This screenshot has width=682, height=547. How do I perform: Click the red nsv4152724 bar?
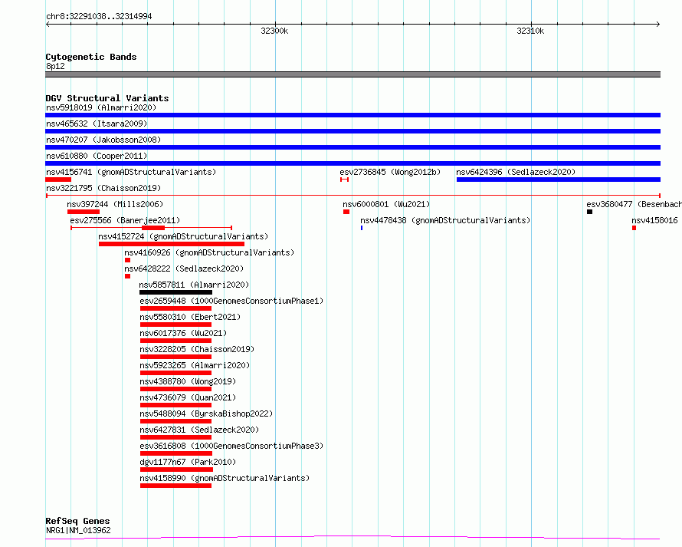tap(172, 244)
